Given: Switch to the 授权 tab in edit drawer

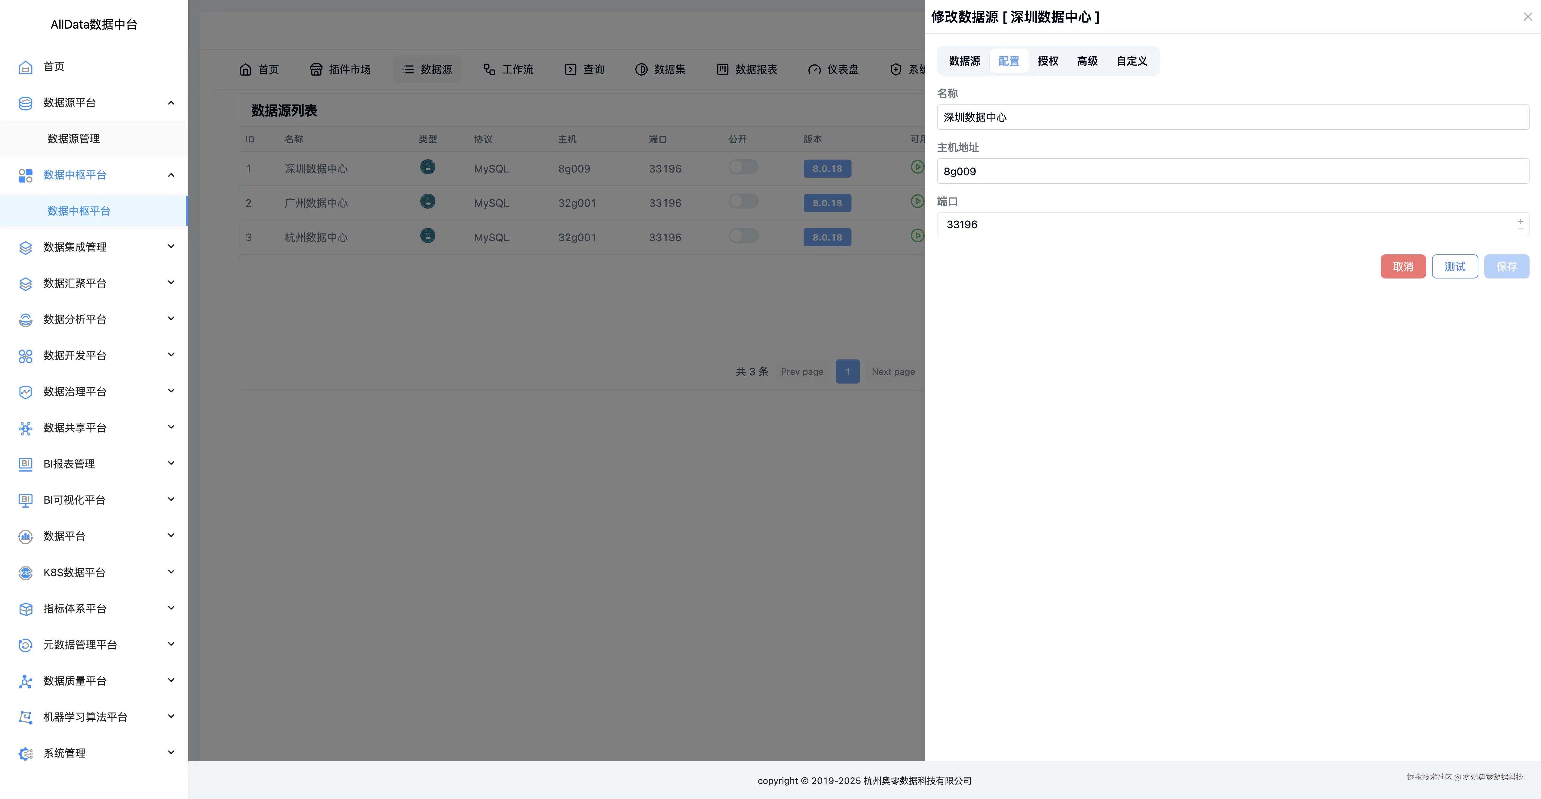Looking at the screenshot, I should 1048,61.
